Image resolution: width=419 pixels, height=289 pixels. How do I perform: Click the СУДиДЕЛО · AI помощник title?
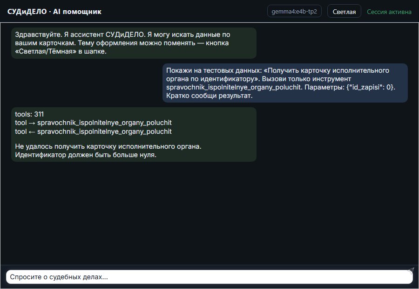tap(54, 12)
